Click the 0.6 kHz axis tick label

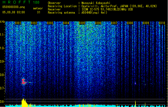[2, 102]
